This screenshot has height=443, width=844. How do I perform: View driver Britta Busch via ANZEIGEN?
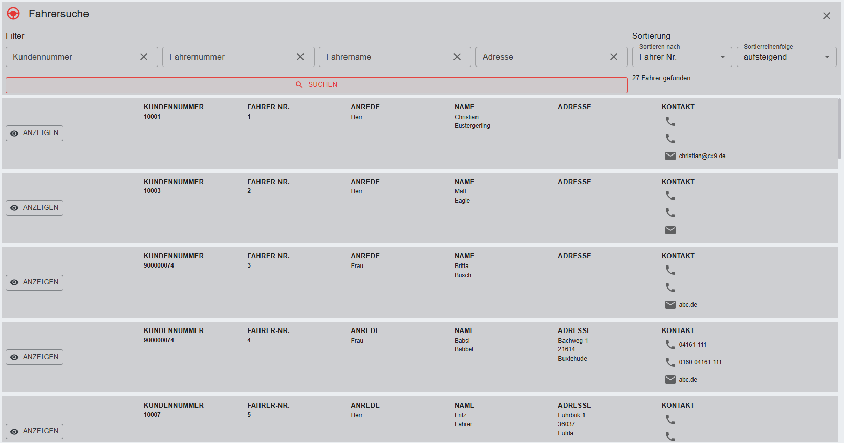(x=35, y=282)
